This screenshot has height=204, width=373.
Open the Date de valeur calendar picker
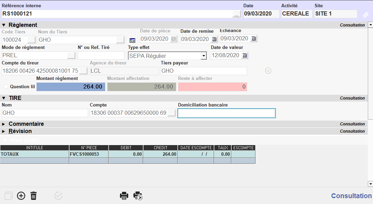[245, 55]
